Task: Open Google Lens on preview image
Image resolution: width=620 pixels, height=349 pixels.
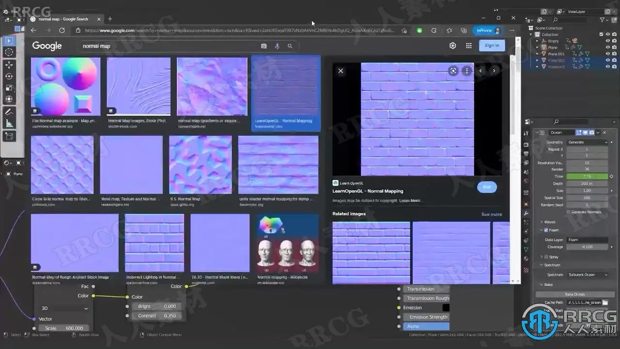Action: (453, 71)
